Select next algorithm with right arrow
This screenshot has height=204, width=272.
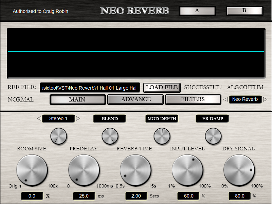coord(265,99)
